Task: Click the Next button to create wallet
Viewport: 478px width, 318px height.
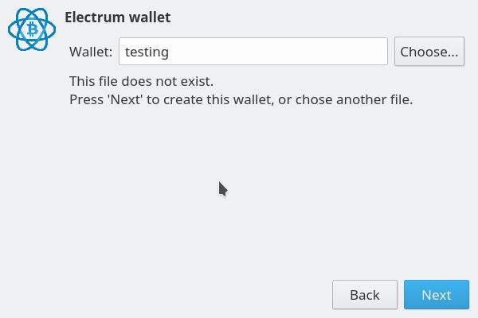Action: tap(437, 295)
